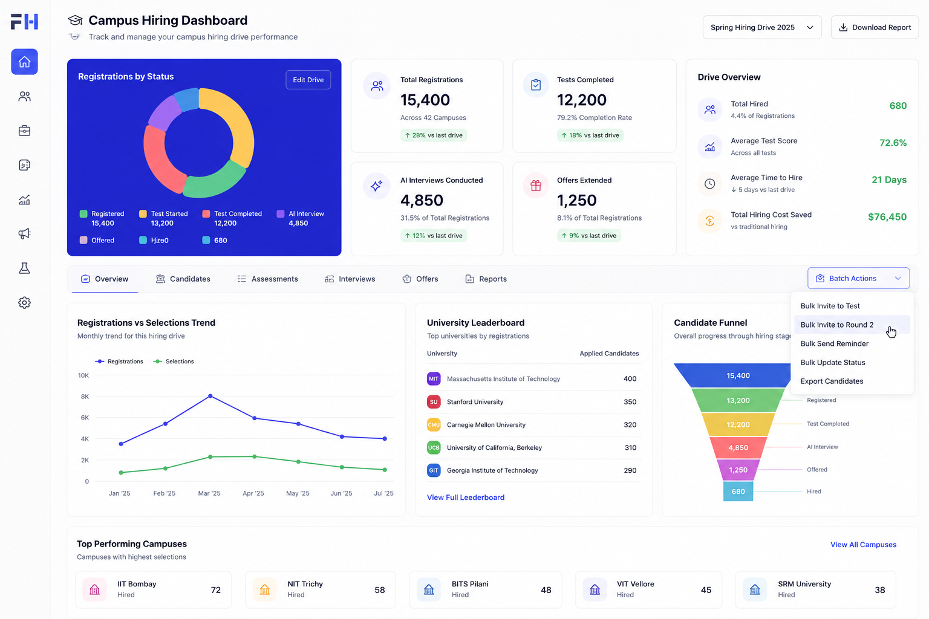Select Bulk Invite to Round 2
929x619 pixels.
(852, 325)
